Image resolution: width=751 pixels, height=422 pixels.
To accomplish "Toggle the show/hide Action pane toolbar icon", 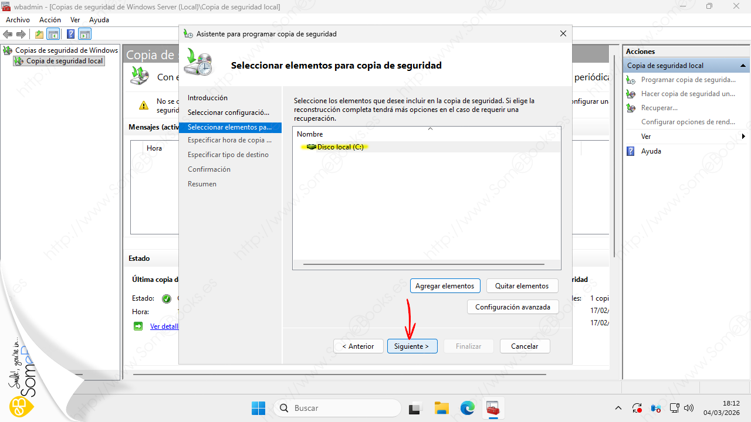I will pyautogui.click(x=85, y=34).
